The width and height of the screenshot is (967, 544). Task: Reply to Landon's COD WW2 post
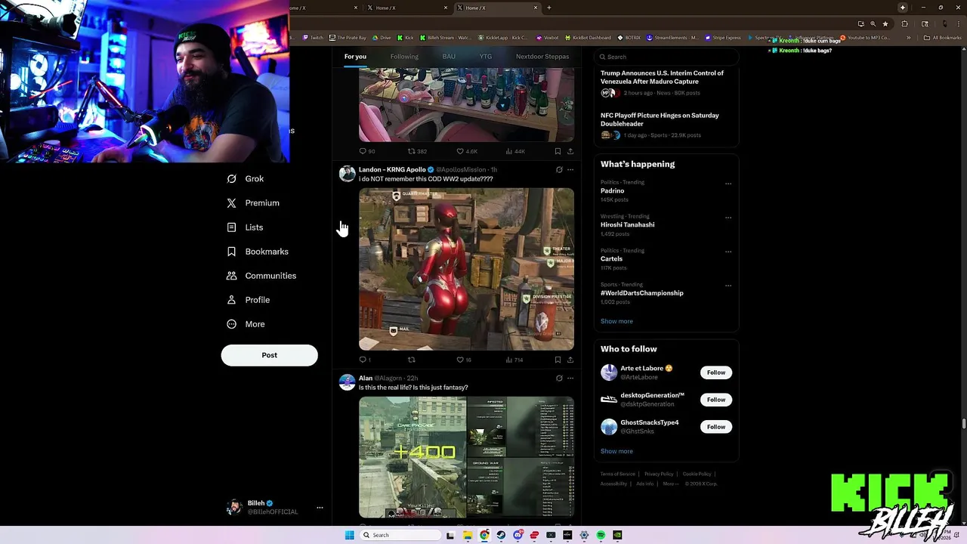365,360
